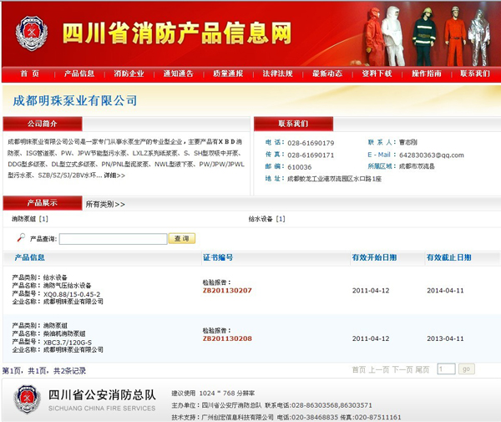Sort by 有效截止日期 column header
The image size is (501, 422).
tap(449, 257)
